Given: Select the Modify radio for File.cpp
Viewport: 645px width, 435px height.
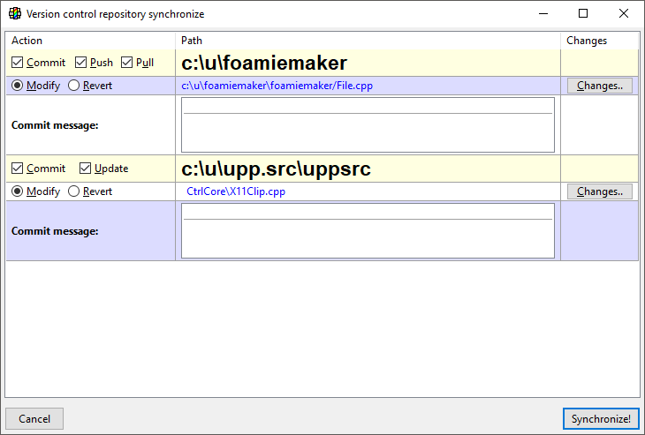Looking at the screenshot, I should 18,86.
